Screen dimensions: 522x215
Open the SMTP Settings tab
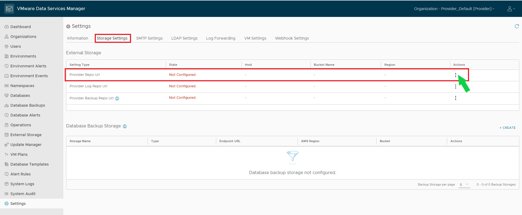(149, 38)
